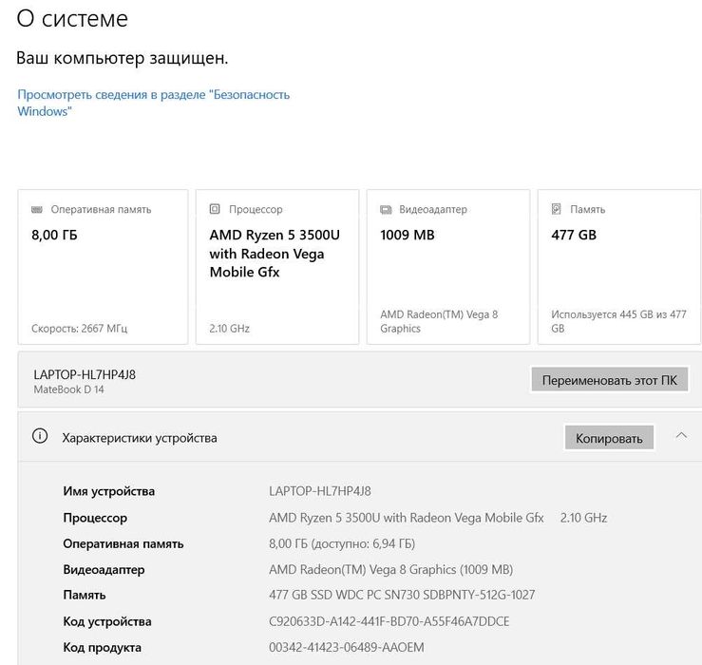The height and width of the screenshot is (665, 702).
Task: Click the Процессор row label in specs
Action: point(95,518)
